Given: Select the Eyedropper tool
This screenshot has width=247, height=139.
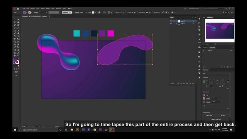Looking at the screenshot, I should pyautogui.click(x=15, y=47).
